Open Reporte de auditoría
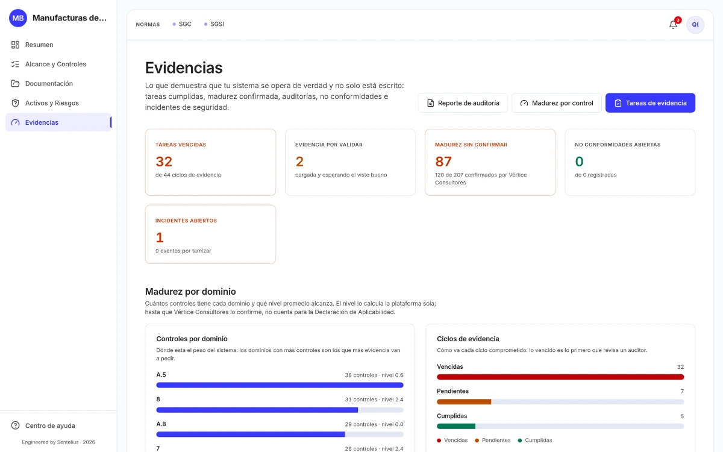Screen dimensions: 723x452 [x=463, y=103]
